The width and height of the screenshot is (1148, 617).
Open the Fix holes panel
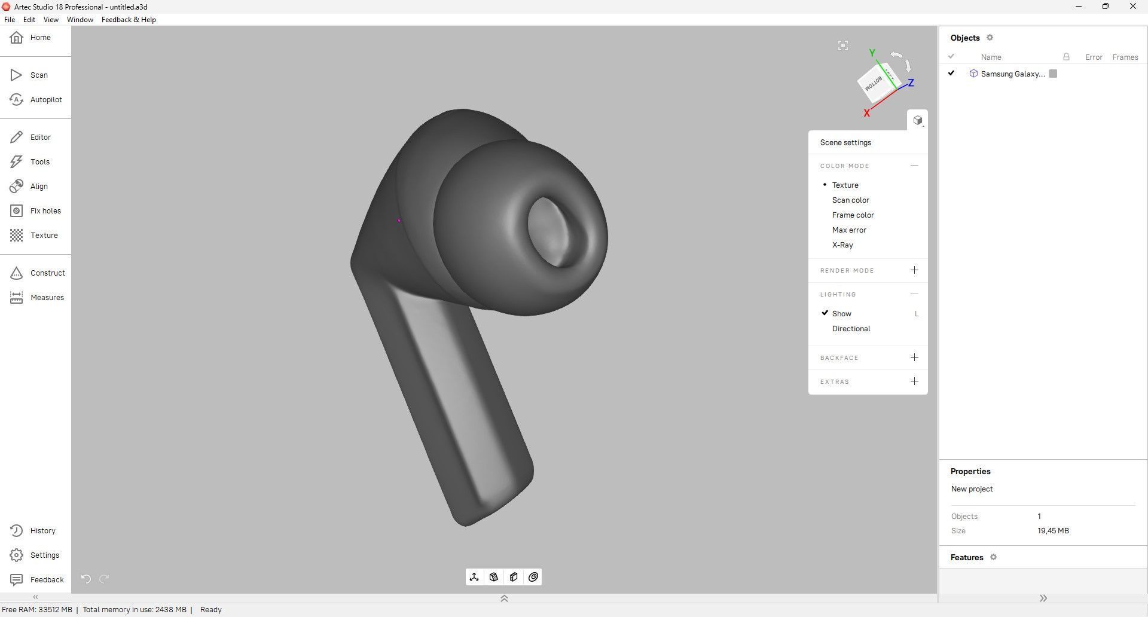[x=35, y=211]
